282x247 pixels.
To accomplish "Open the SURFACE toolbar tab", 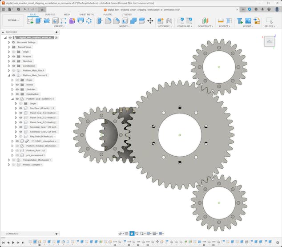I will coord(50,14).
